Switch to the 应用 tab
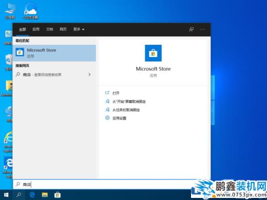This screenshot has width=267, height=200. [x=36, y=29]
